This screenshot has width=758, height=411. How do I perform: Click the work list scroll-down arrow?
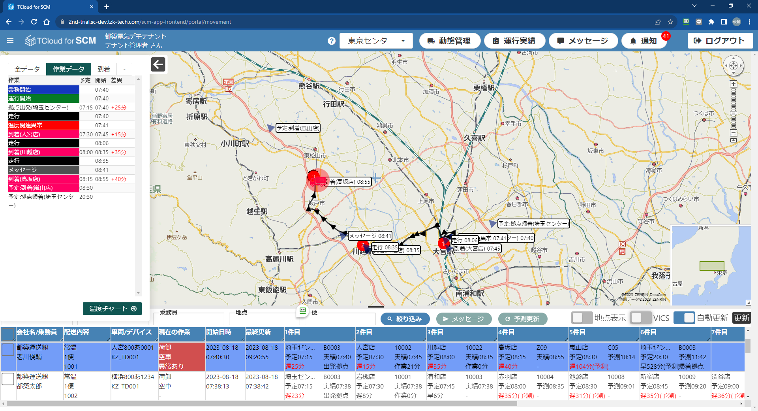[x=138, y=293]
